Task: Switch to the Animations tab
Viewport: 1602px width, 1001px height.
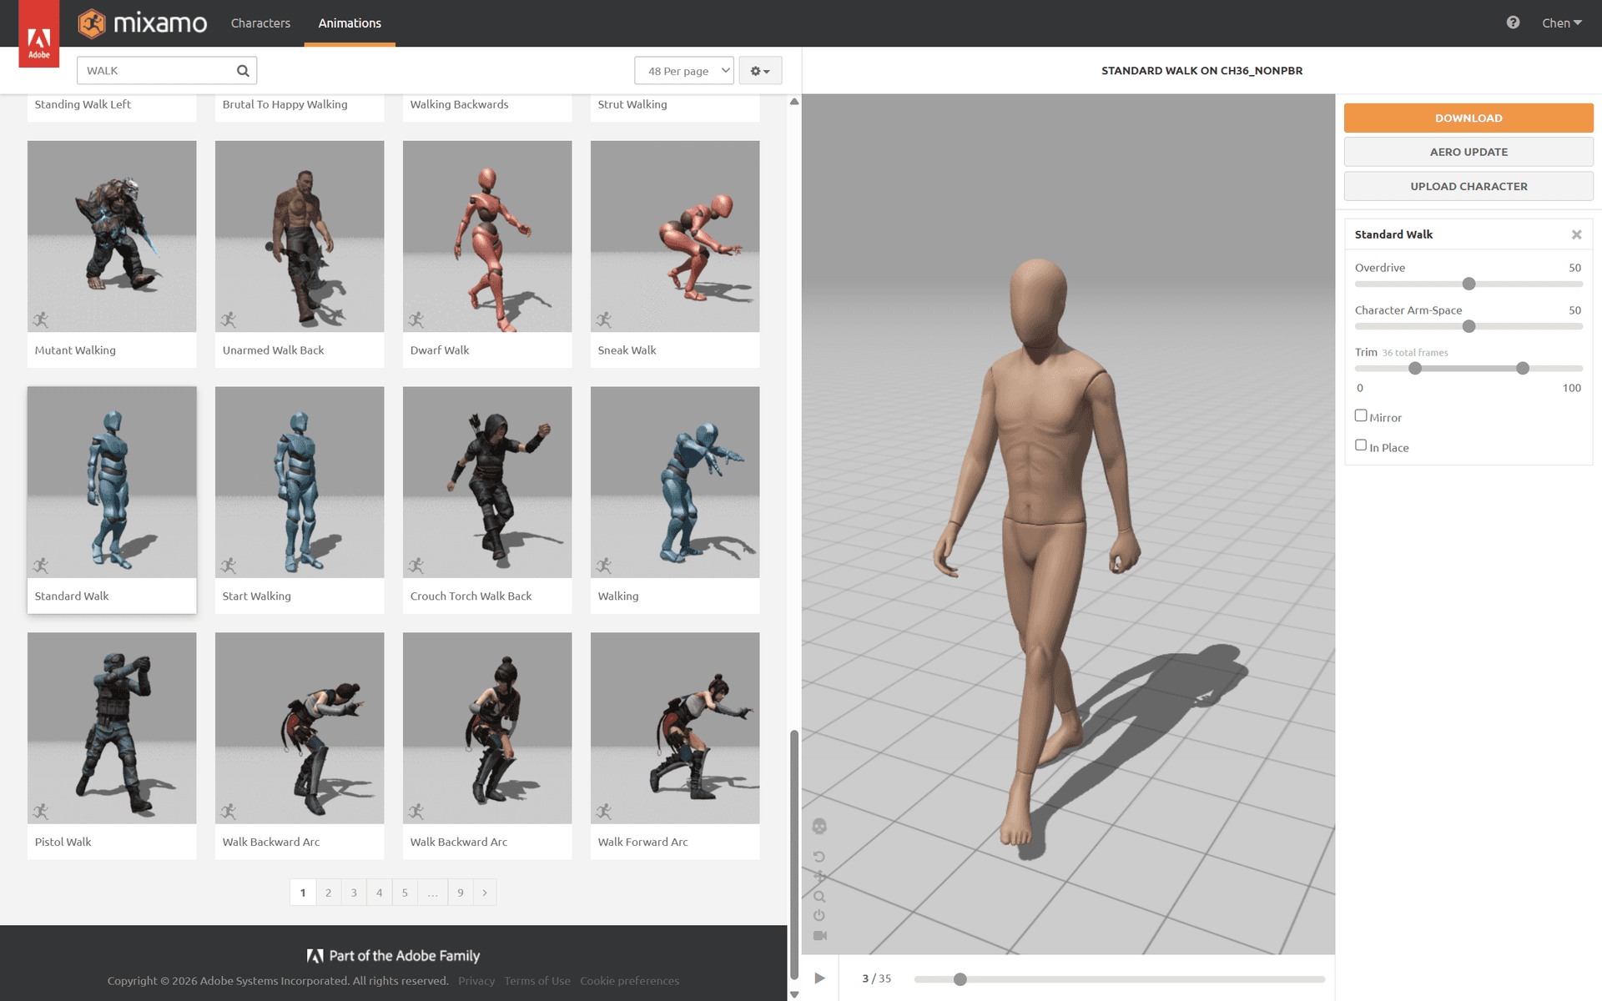Action: pyautogui.click(x=349, y=23)
